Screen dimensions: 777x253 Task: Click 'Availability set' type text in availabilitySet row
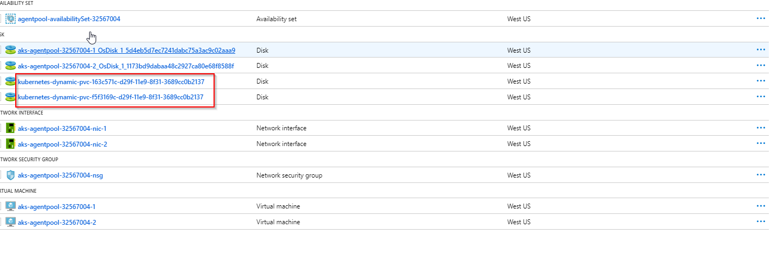[277, 18]
